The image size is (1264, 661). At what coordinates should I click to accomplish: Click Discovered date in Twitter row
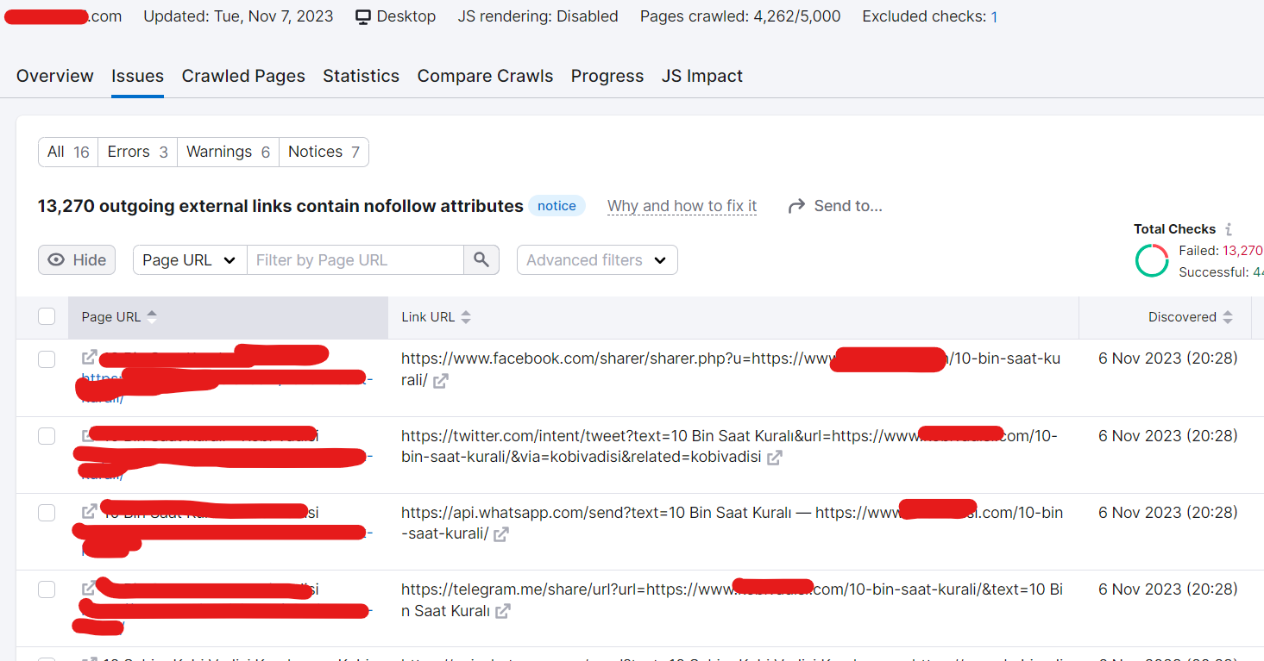pos(1168,436)
